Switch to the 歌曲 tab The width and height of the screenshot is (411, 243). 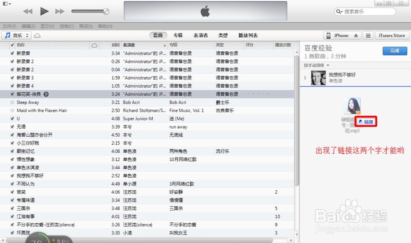click(x=158, y=35)
